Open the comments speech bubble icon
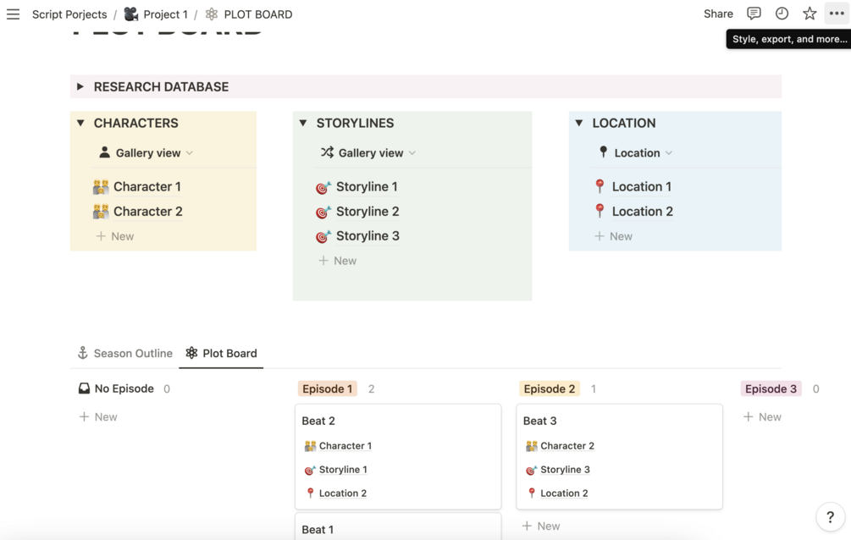 pyautogui.click(x=754, y=14)
